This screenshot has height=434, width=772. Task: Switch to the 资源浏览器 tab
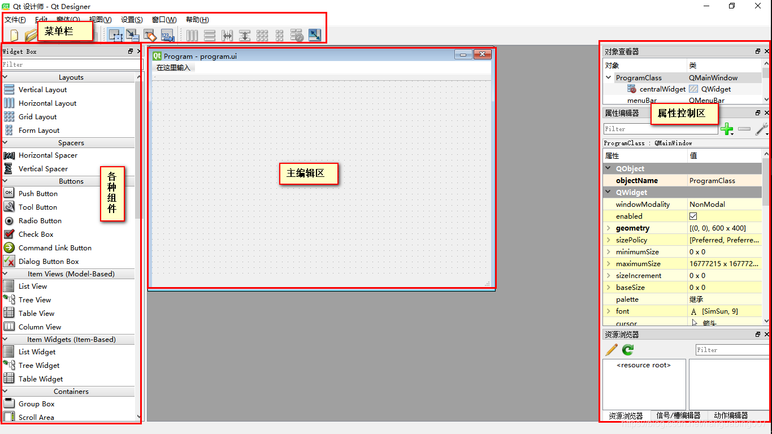(x=626, y=415)
